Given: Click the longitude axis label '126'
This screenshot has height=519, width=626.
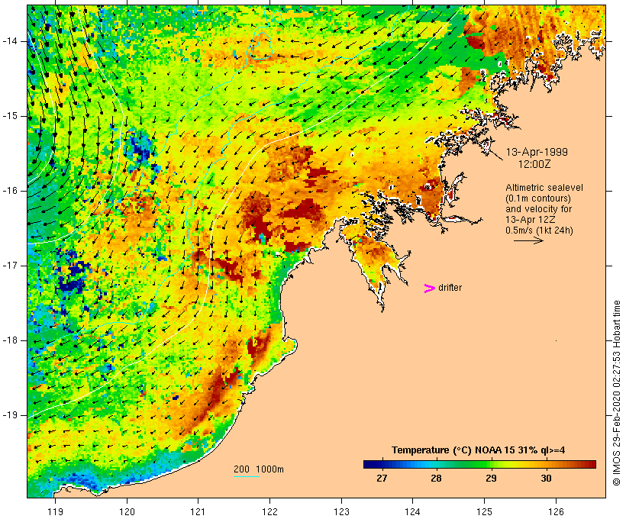Looking at the screenshot, I should [x=556, y=511].
